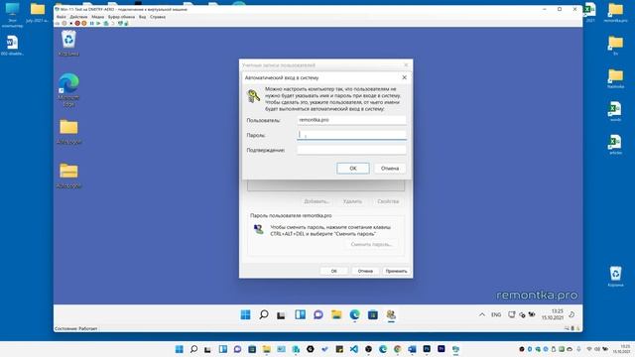Click the Добавить... button

tap(317, 201)
